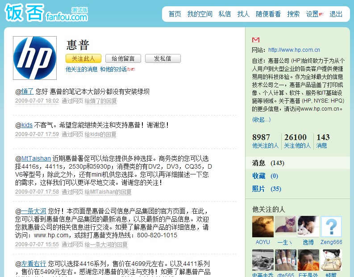Image resolution: width=354 pixels, height=277 pixels.
Task: Open 史蒂夫乔's grayscale avatar
Action: pos(263,260)
